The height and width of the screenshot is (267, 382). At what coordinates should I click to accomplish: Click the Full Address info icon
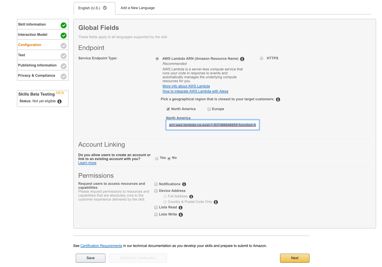[191, 197]
